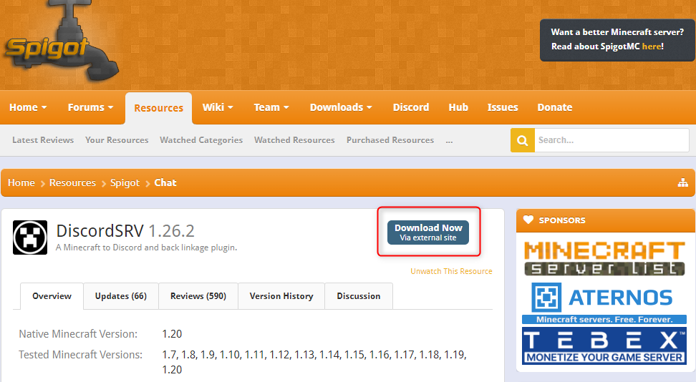
Task: Open the Downloads dropdown menu
Action: pyautogui.click(x=340, y=107)
